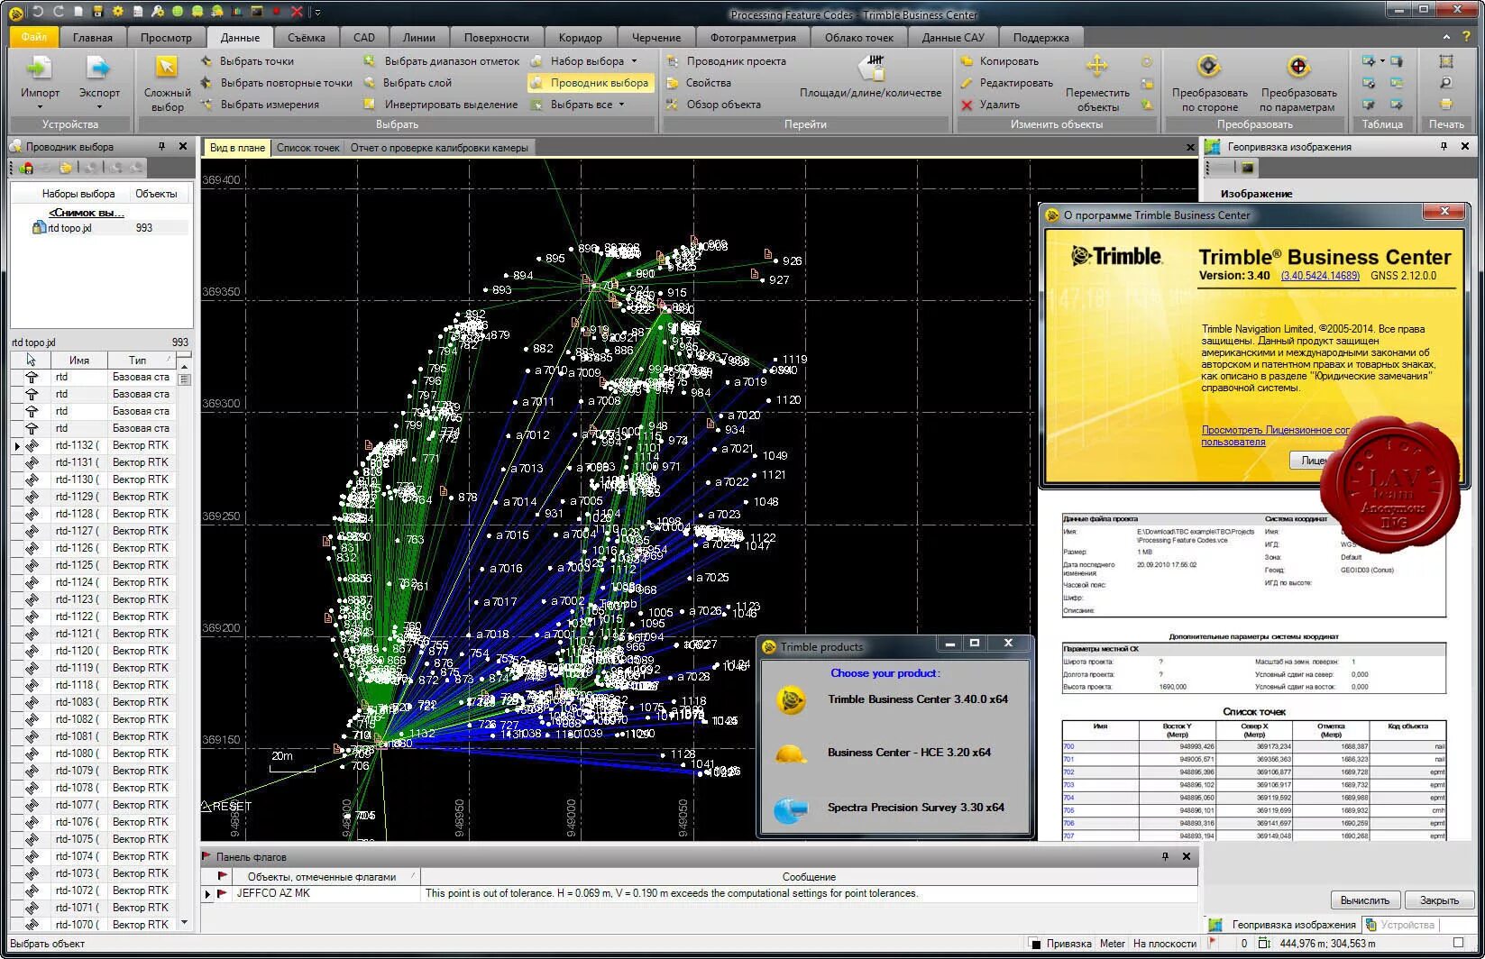Screen dimensions: 1485x959
Task: Collapse the ribbon with the up chevron
Action: pos(1446,37)
